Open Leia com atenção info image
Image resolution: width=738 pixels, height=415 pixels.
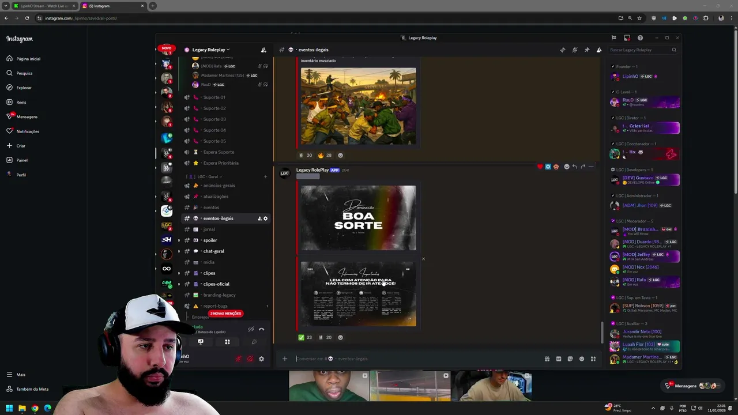click(x=358, y=294)
